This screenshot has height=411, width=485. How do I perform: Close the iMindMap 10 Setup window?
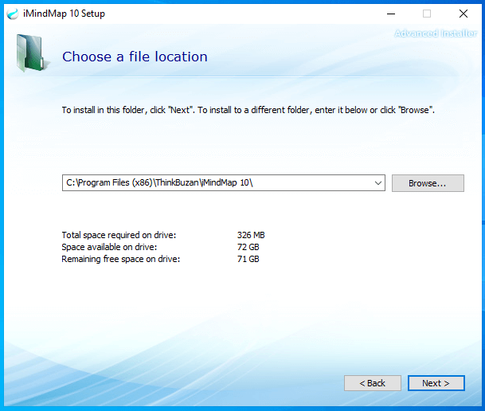[x=463, y=14]
